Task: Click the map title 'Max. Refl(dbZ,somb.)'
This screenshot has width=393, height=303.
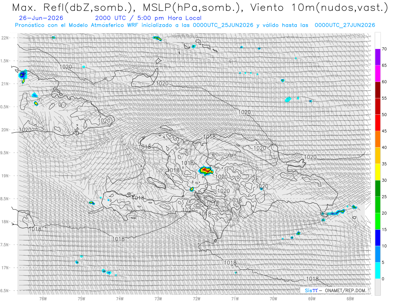Action: click(72, 8)
